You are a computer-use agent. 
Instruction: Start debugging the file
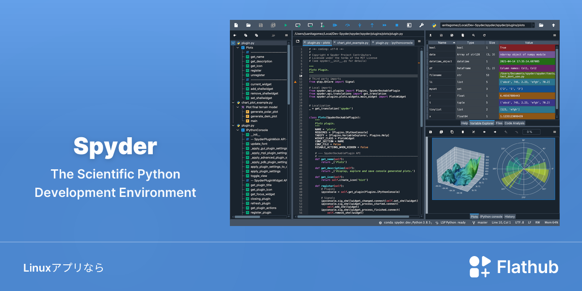[x=335, y=25]
